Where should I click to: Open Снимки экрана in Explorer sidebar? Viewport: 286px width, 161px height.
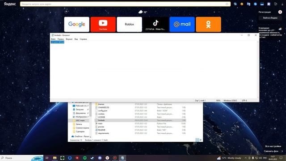[81, 128]
